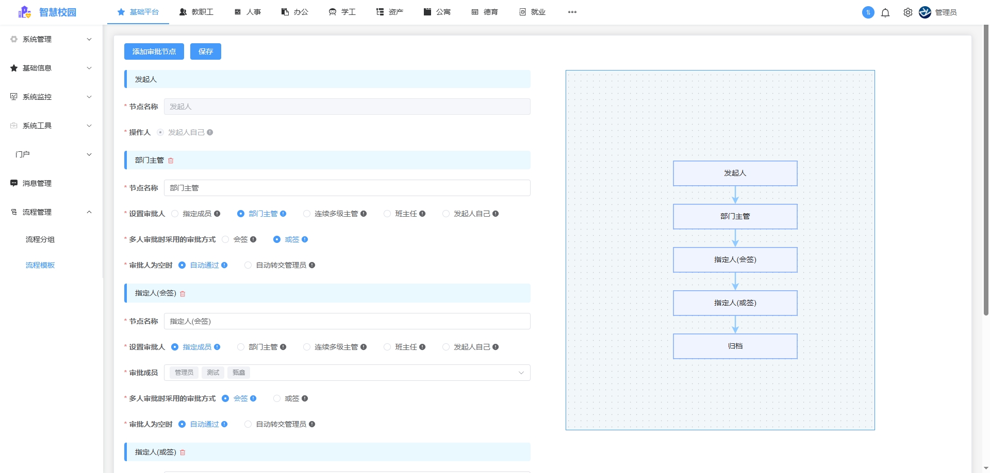Expand the 系统管理 sidebar menu
Screen dimensions: 990x473
pos(52,39)
